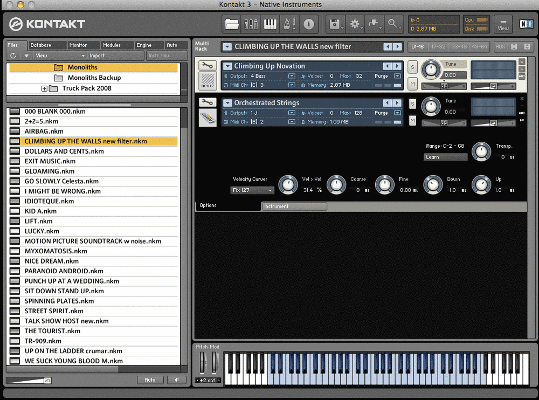Mute the Orchestrated Strings instrument

(x=412, y=120)
